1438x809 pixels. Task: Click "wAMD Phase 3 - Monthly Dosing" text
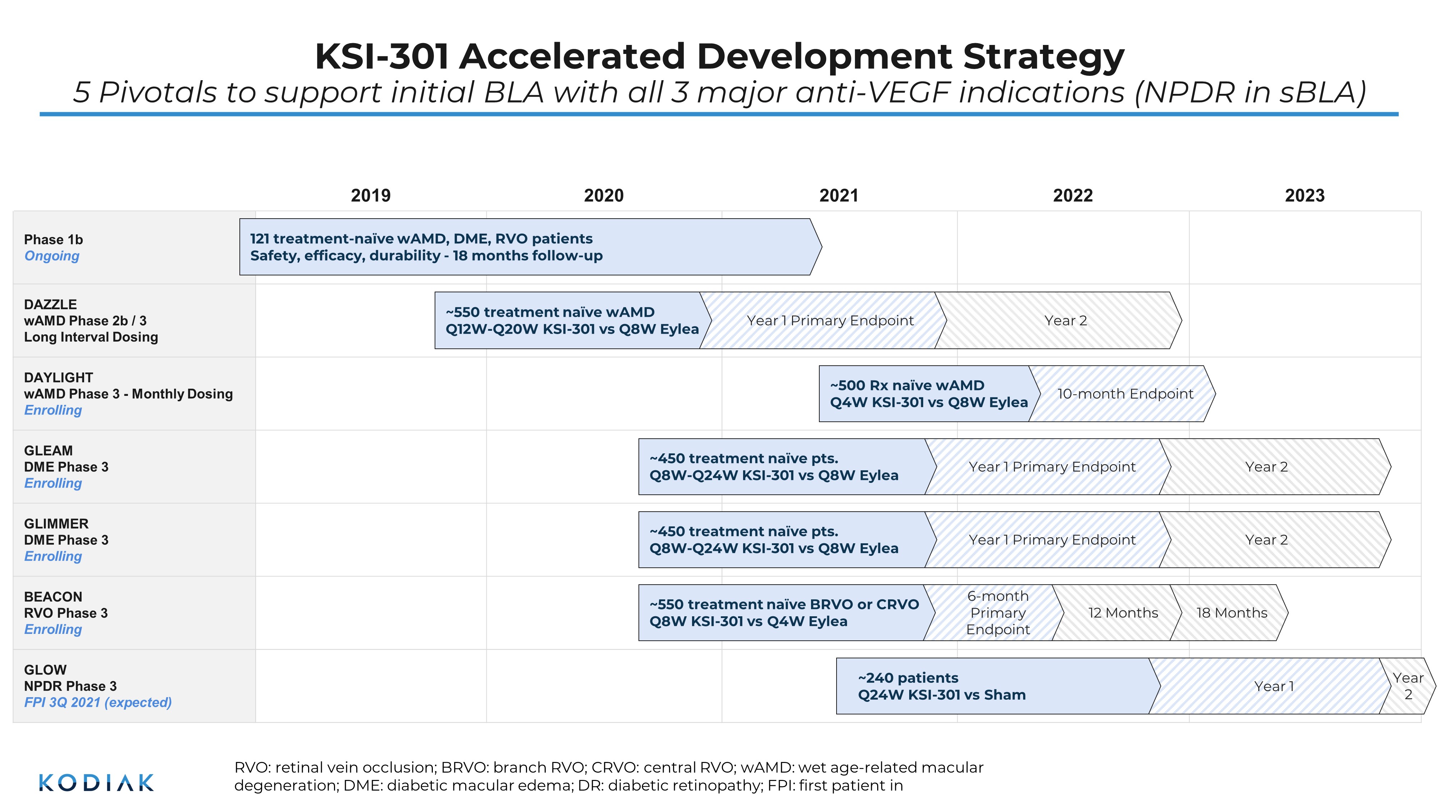(128, 394)
